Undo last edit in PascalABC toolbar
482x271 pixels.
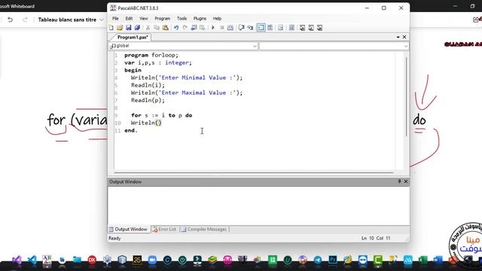[176, 28]
